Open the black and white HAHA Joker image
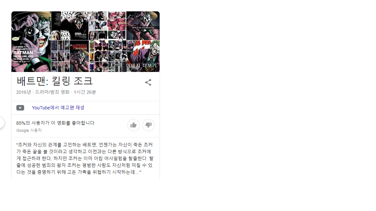This screenshot has height=211, width=376. tap(70, 26)
